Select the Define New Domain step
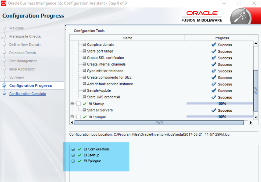The width and height of the screenshot is (261, 182). tap(25, 45)
